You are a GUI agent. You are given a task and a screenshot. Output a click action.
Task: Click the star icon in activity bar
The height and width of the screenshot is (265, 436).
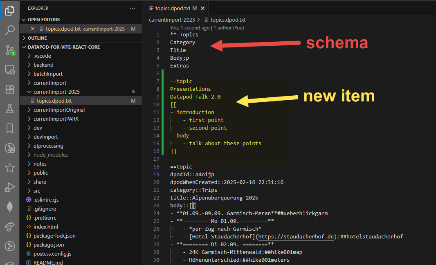click(10, 168)
